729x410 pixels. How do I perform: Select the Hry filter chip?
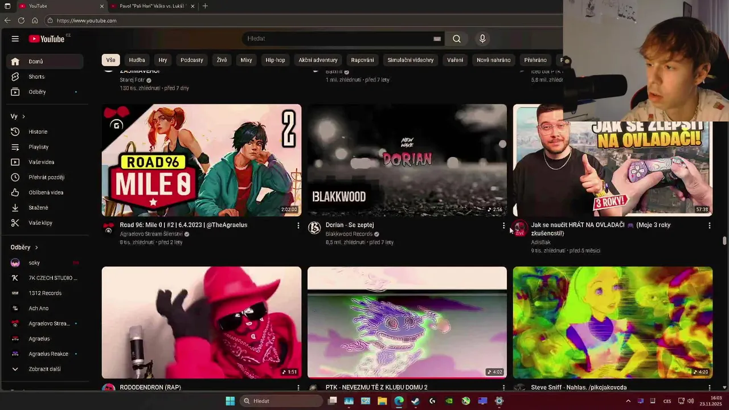pyautogui.click(x=163, y=60)
